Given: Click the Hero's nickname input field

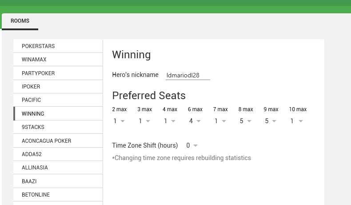Looking at the screenshot, I should point(187,75).
